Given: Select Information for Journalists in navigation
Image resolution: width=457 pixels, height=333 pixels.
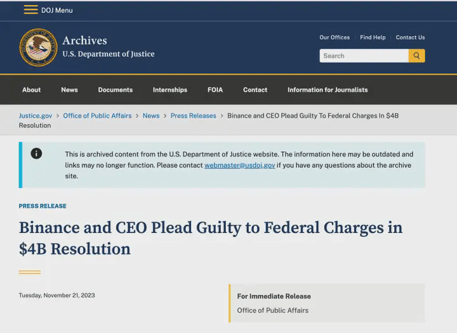Looking at the screenshot, I should pyautogui.click(x=328, y=90).
